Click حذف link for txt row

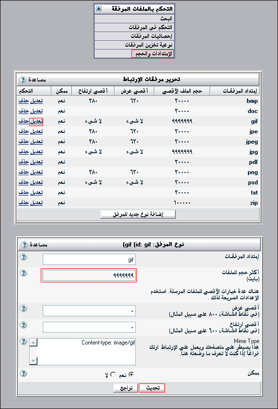pyautogui.click(x=23, y=192)
